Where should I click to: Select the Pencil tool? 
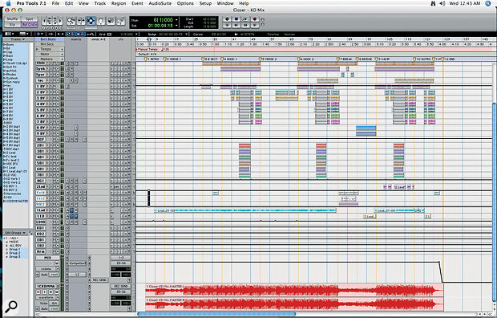click(120, 21)
